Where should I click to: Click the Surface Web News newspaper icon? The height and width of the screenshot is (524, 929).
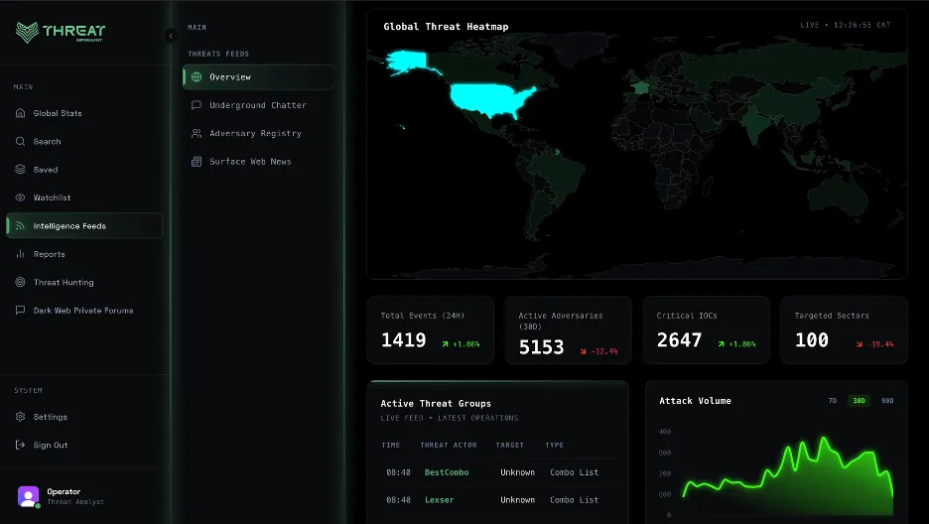coord(197,162)
